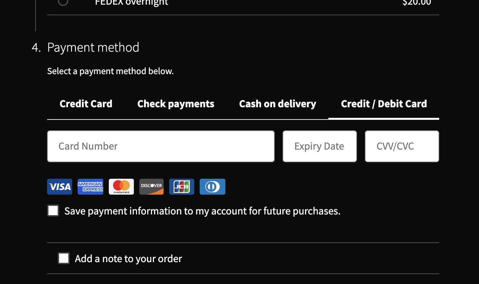The width and height of the screenshot is (479, 284).
Task: Switch to the Credit Card tab
Action: click(x=86, y=104)
